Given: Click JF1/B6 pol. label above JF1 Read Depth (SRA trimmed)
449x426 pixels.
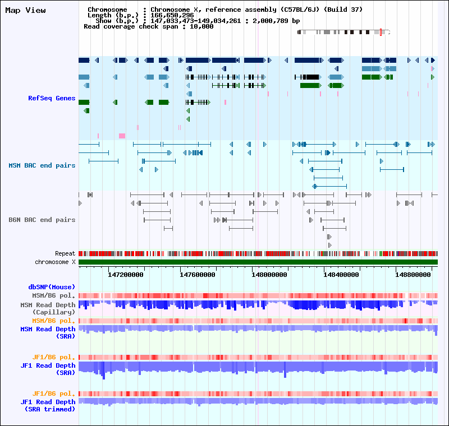Looking at the screenshot, I should [53, 393].
